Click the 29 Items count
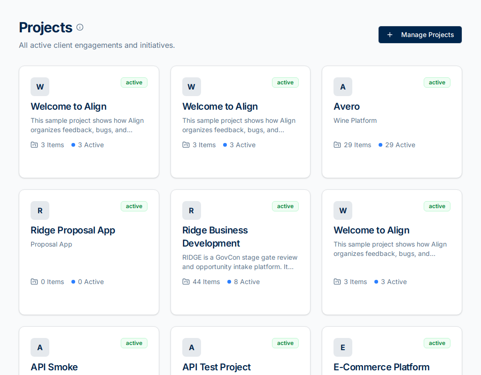Viewport: 481px width, 375px height. pyautogui.click(x=357, y=145)
